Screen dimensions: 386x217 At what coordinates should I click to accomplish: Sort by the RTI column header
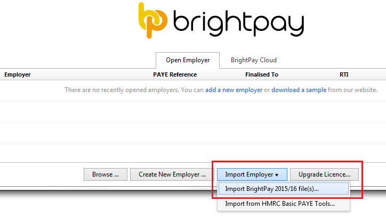[x=344, y=74]
